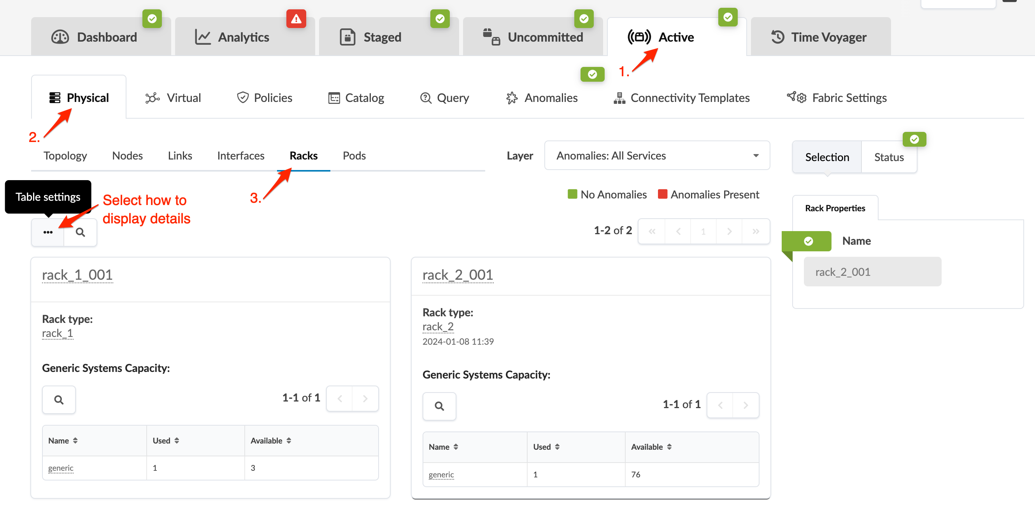The height and width of the screenshot is (512, 1035).
Task: Click the search icon in rack_2_001 capacity
Action: coord(439,406)
